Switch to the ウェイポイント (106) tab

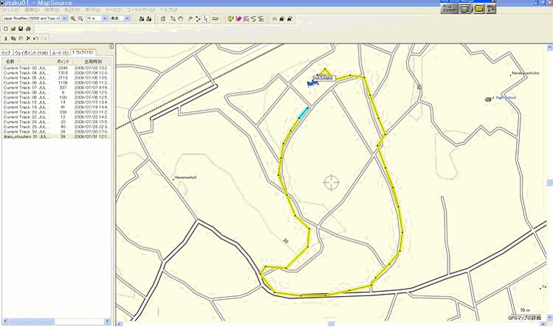[x=31, y=53]
